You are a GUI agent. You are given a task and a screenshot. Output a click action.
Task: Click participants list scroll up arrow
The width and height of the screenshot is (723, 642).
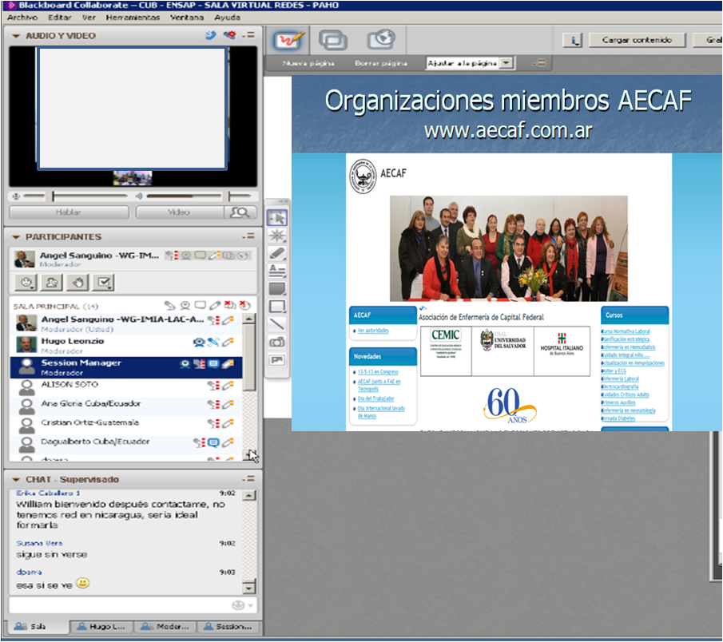pyautogui.click(x=249, y=319)
